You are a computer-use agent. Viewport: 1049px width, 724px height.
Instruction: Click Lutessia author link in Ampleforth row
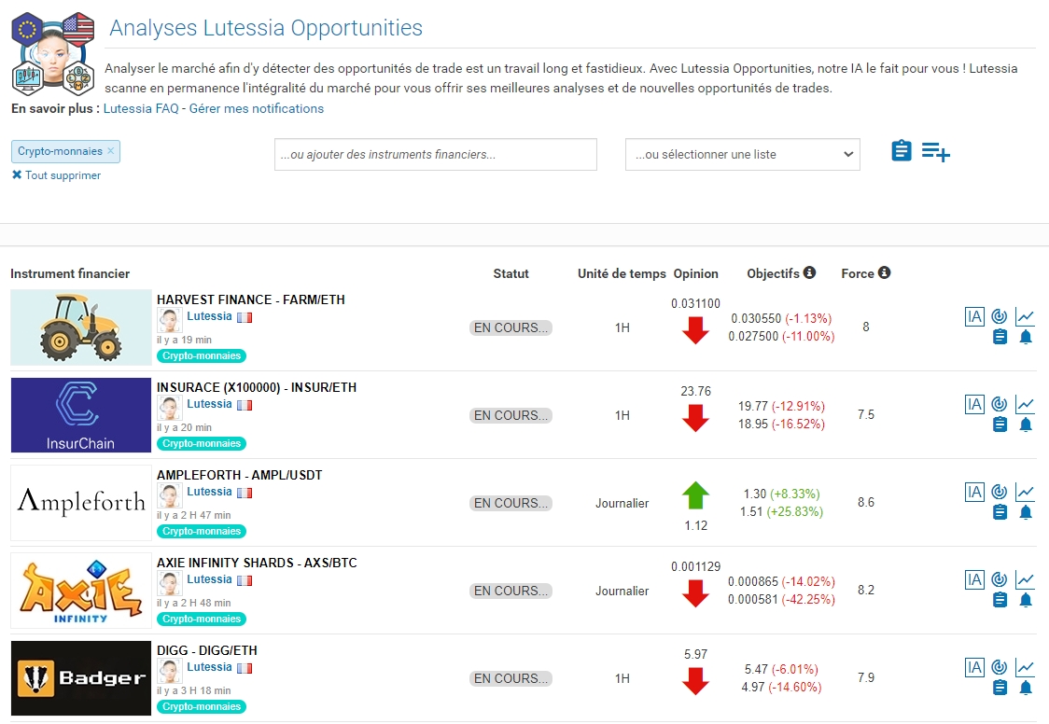(209, 492)
